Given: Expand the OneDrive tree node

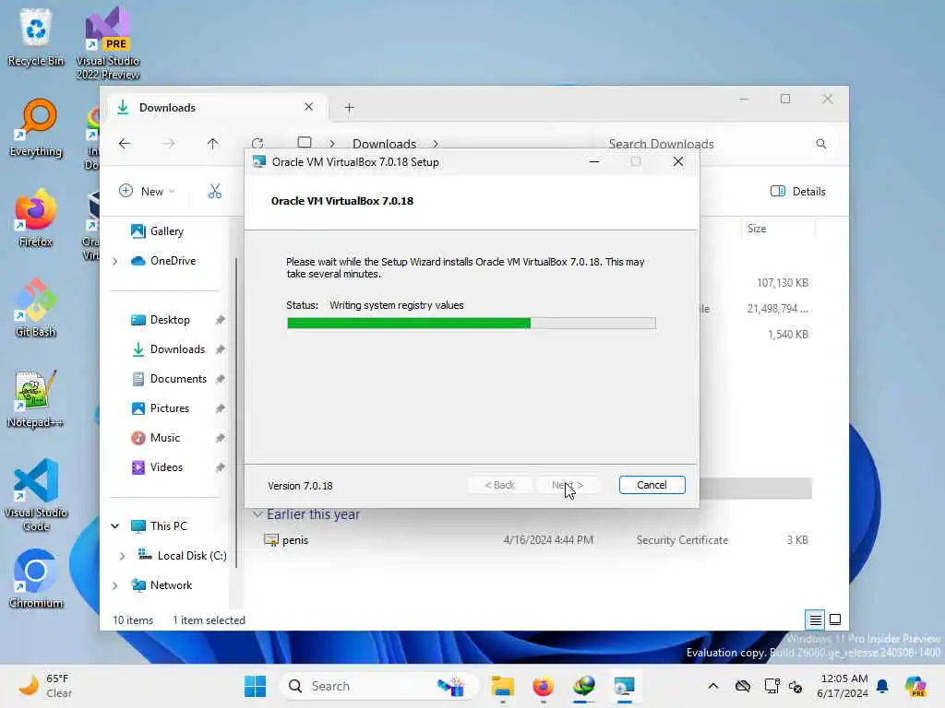Looking at the screenshot, I should [x=115, y=261].
